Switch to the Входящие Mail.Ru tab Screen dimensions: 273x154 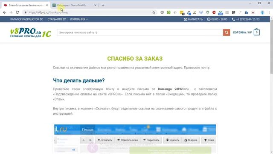pyautogui.click(x=74, y=5)
